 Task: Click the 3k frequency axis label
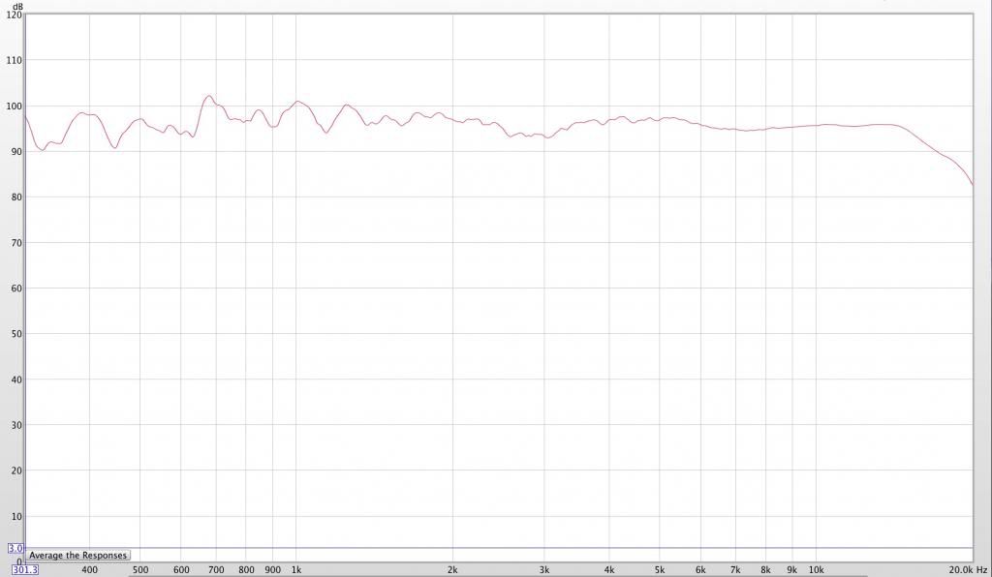click(544, 570)
